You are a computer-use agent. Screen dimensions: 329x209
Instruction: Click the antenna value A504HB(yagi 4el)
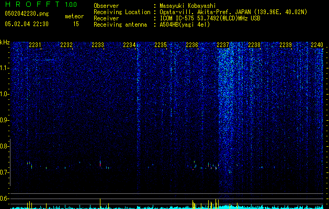(x=185, y=25)
